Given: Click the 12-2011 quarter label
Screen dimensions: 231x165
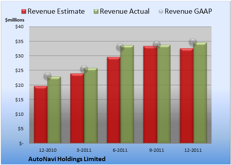Looking at the screenshot, I should click(193, 150).
